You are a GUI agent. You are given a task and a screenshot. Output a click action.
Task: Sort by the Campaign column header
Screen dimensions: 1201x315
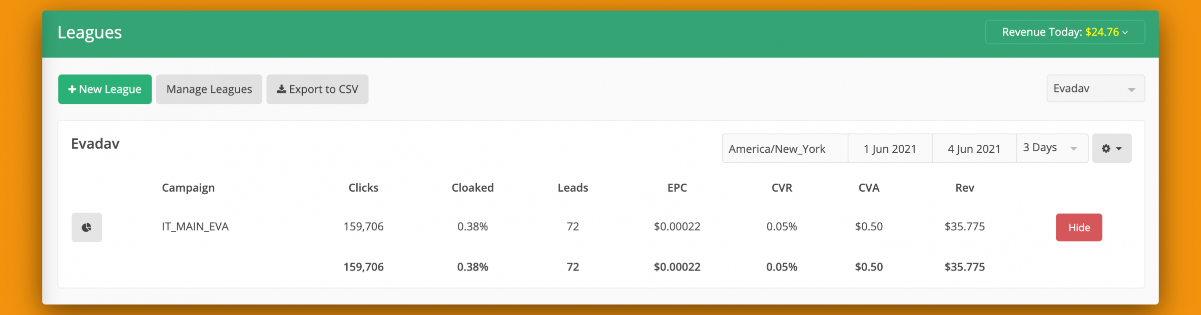tap(188, 188)
